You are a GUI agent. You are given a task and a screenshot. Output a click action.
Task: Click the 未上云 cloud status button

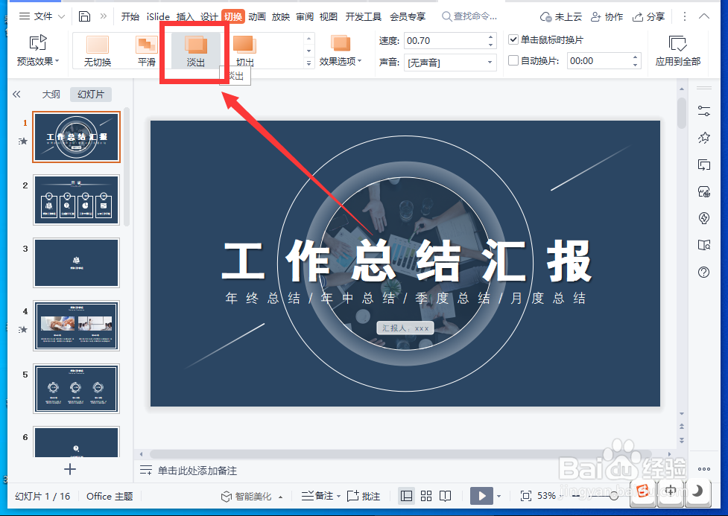[x=560, y=16]
